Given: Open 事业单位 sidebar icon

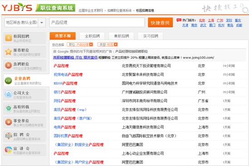Looking at the screenshot, I should pos(8,122).
